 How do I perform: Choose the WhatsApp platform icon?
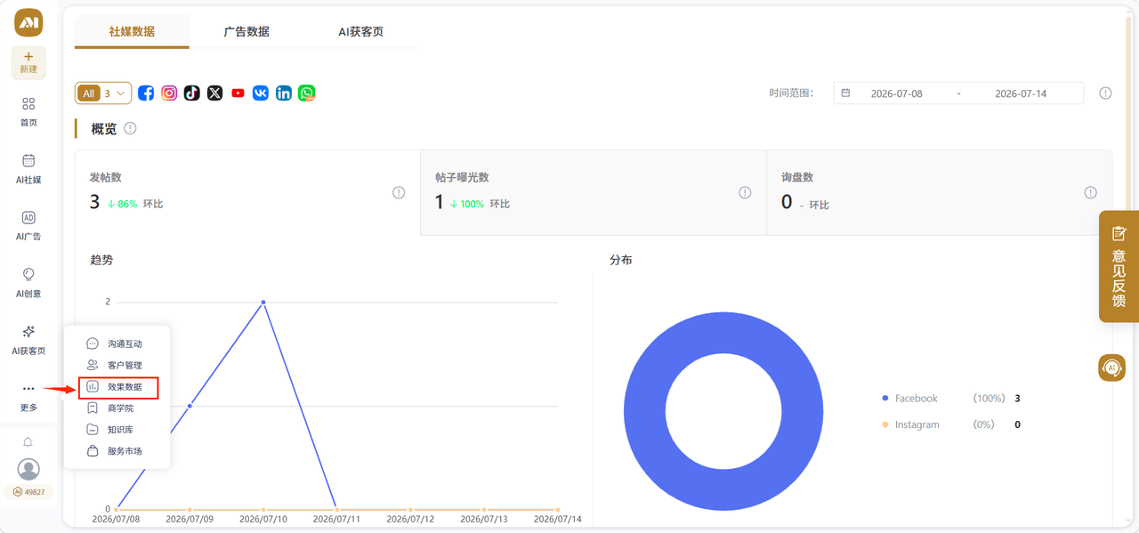(307, 93)
